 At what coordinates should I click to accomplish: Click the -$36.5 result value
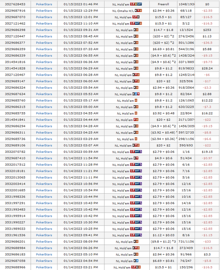coord(207,42)
